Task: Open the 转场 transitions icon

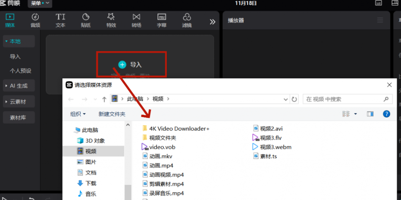Action: point(136,17)
